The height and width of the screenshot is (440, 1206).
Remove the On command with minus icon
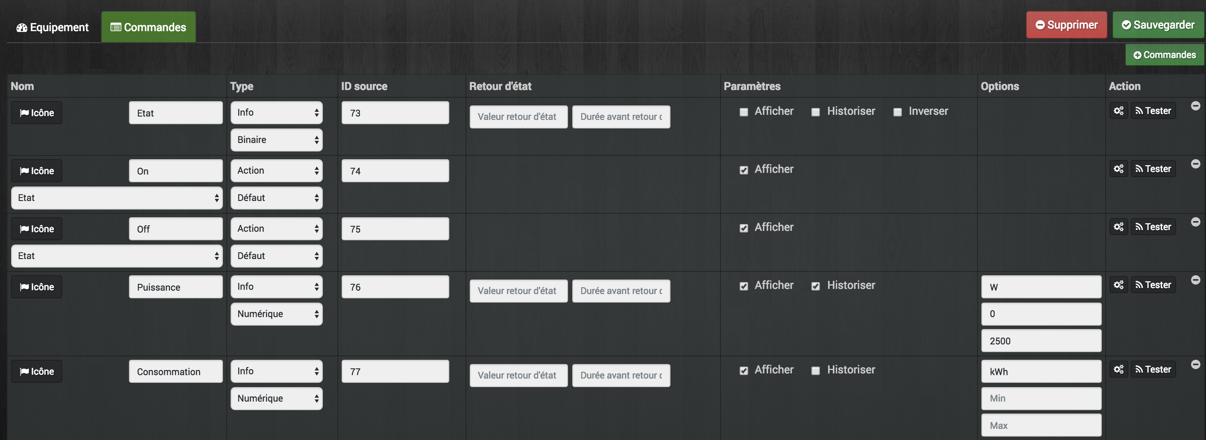pyautogui.click(x=1195, y=164)
